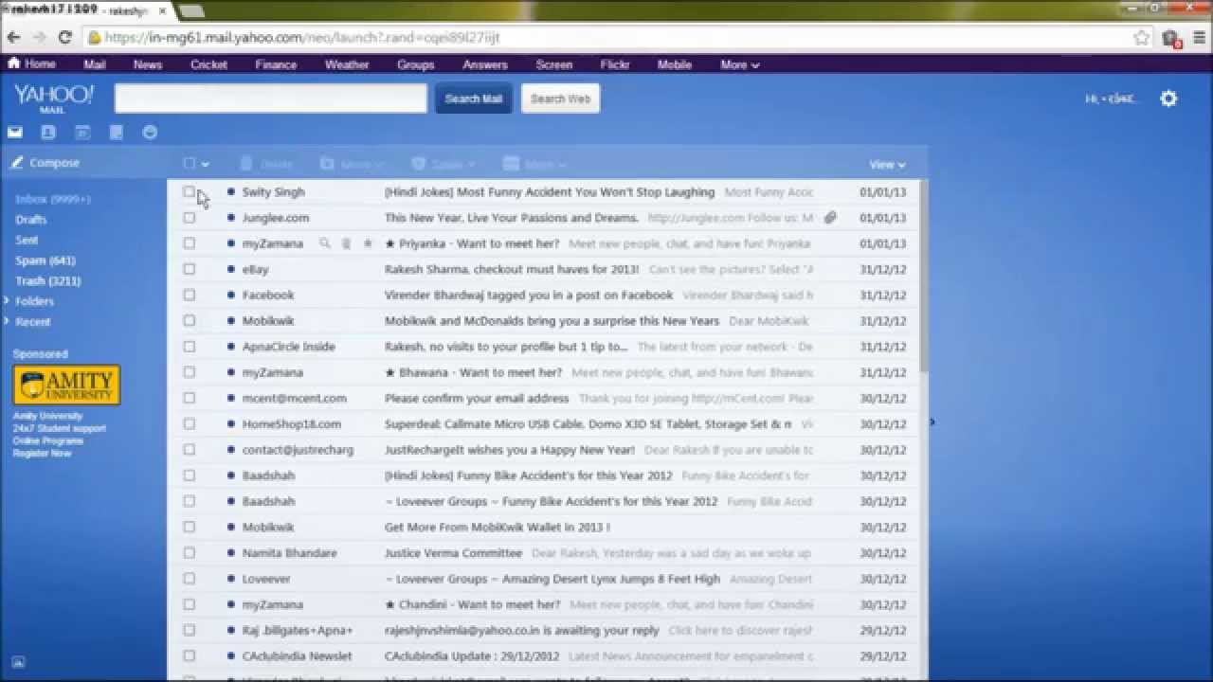The height and width of the screenshot is (682, 1213).
Task: Open News in the Yahoo bar
Action: (148, 64)
